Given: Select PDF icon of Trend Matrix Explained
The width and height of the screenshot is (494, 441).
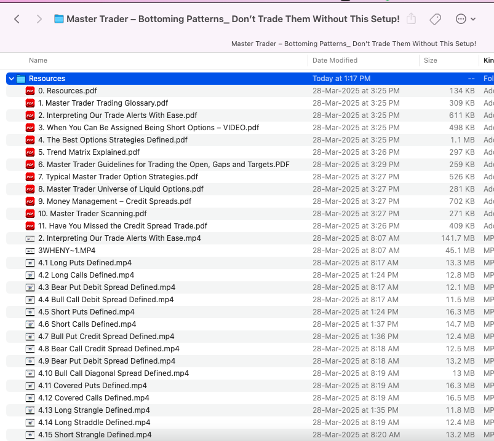Looking at the screenshot, I should (30, 152).
